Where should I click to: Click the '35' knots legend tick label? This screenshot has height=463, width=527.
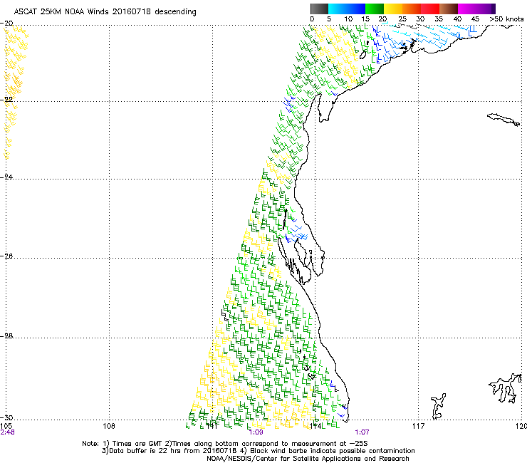coord(439,19)
